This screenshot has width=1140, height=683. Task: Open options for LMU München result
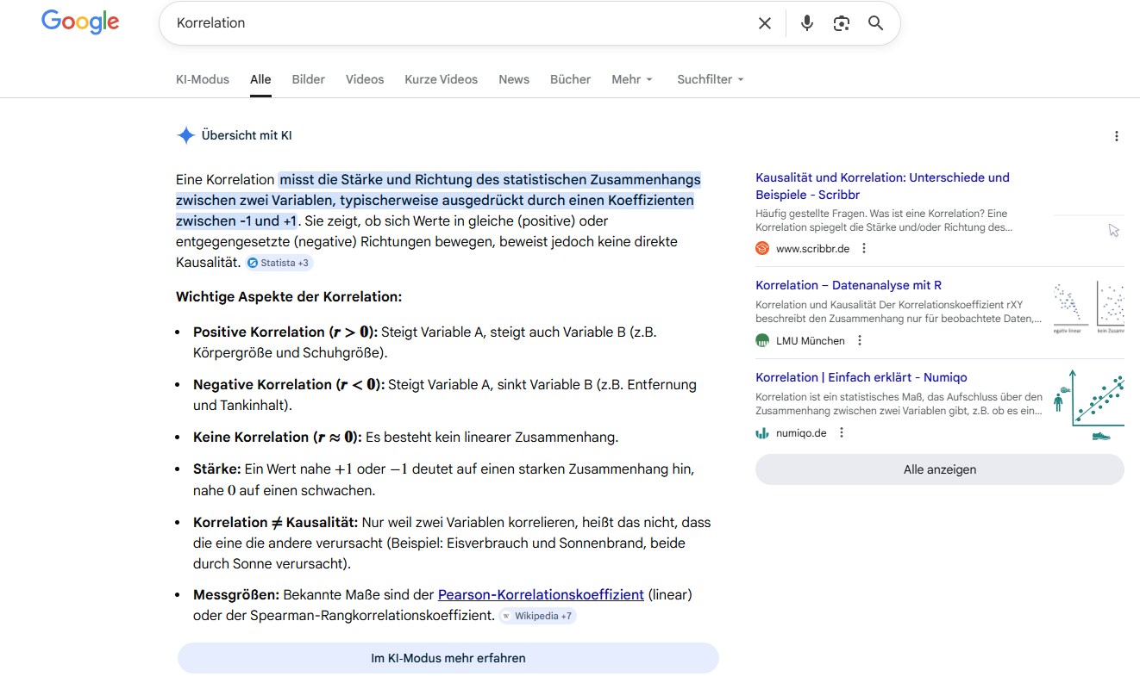pyautogui.click(x=859, y=341)
